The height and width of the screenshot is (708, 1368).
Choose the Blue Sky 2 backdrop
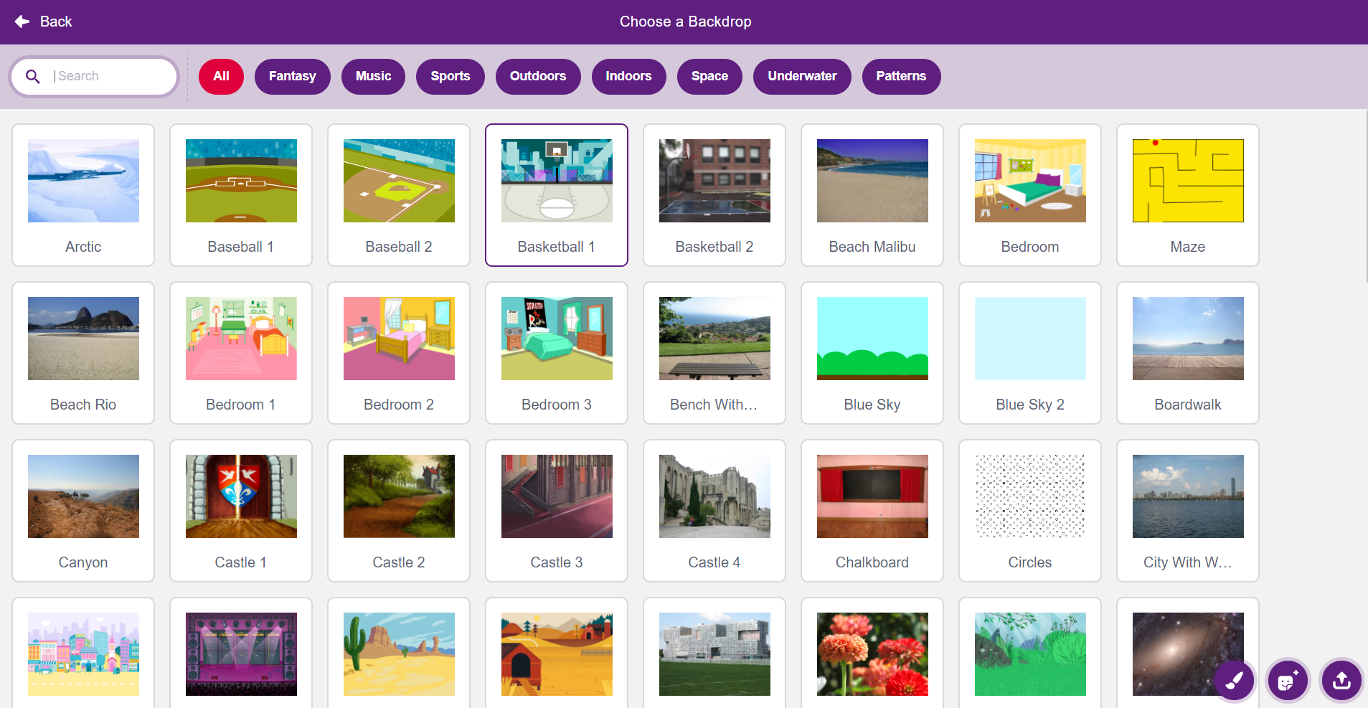pyautogui.click(x=1030, y=353)
